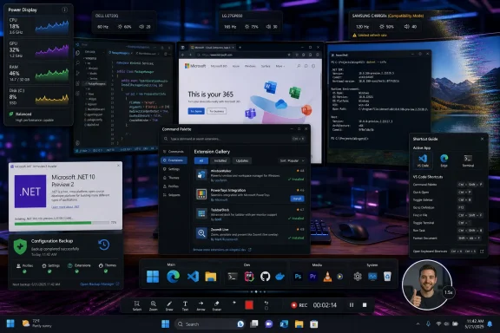This screenshot has height=333, width=500.
Task: Pause the screen recording
Action: tap(351, 305)
